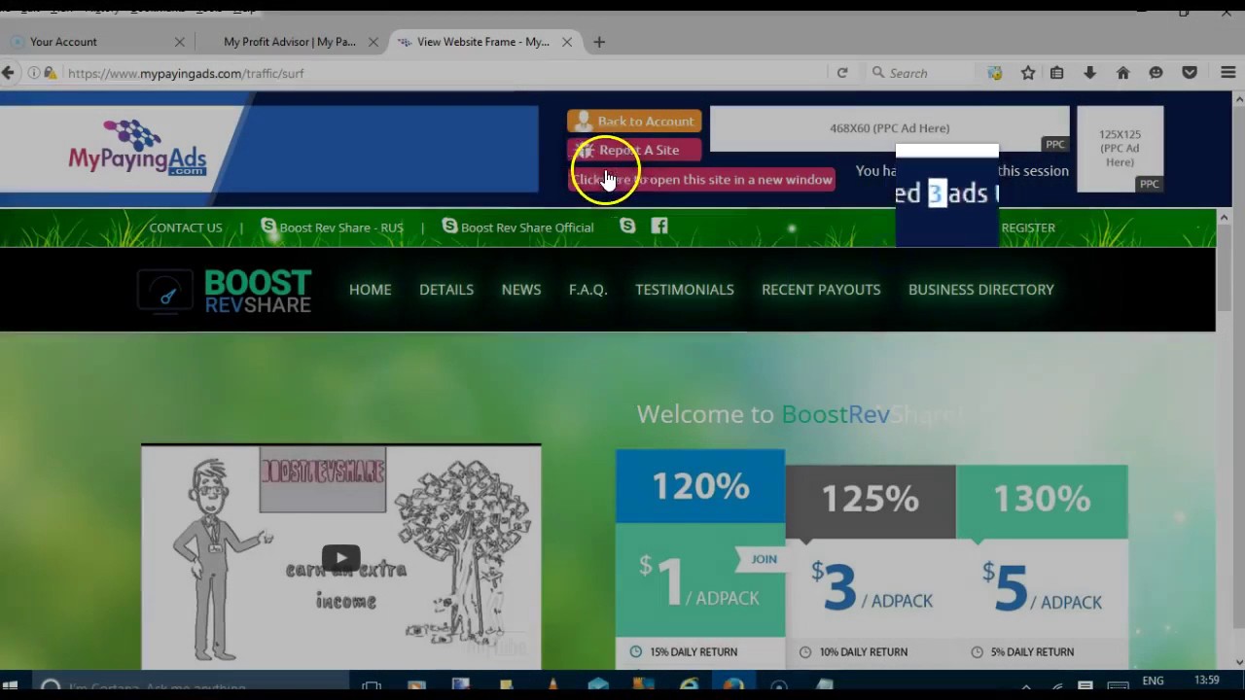Image resolution: width=1245 pixels, height=700 pixels.
Task: Click the Back to Account button
Action: click(634, 122)
